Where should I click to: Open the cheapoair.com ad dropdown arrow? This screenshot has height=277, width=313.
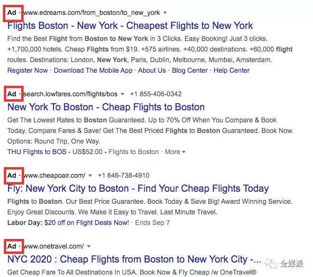tap(90, 175)
